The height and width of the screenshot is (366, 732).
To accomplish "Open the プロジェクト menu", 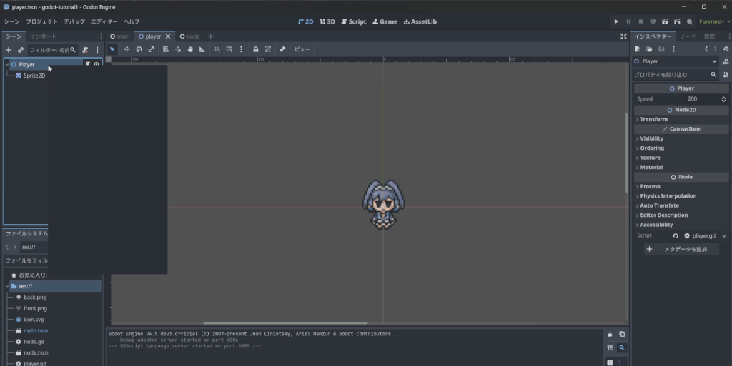I will pyautogui.click(x=41, y=21).
